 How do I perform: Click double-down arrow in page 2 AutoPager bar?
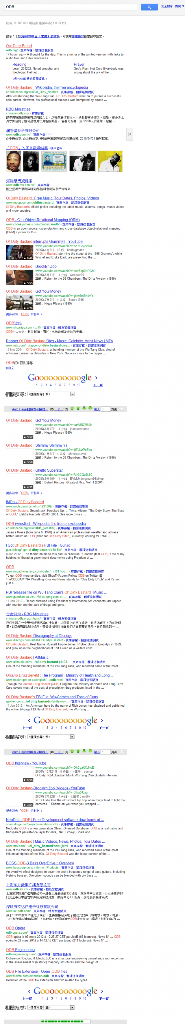[x=90, y=409]
